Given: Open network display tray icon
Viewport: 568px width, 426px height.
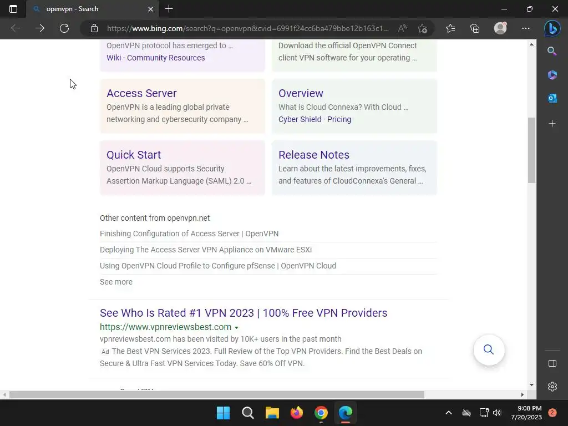Looking at the screenshot, I should tap(484, 413).
